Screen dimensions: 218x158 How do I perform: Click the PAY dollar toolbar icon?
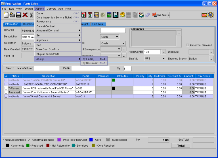pyautogui.click(x=83, y=15)
